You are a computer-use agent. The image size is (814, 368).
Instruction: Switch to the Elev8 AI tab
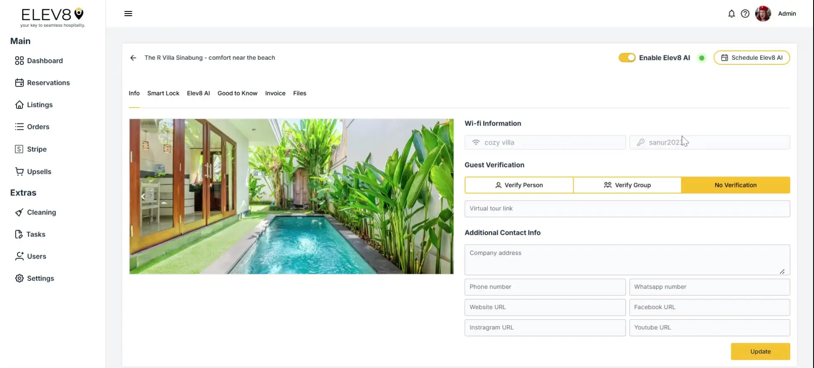tap(198, 93)
